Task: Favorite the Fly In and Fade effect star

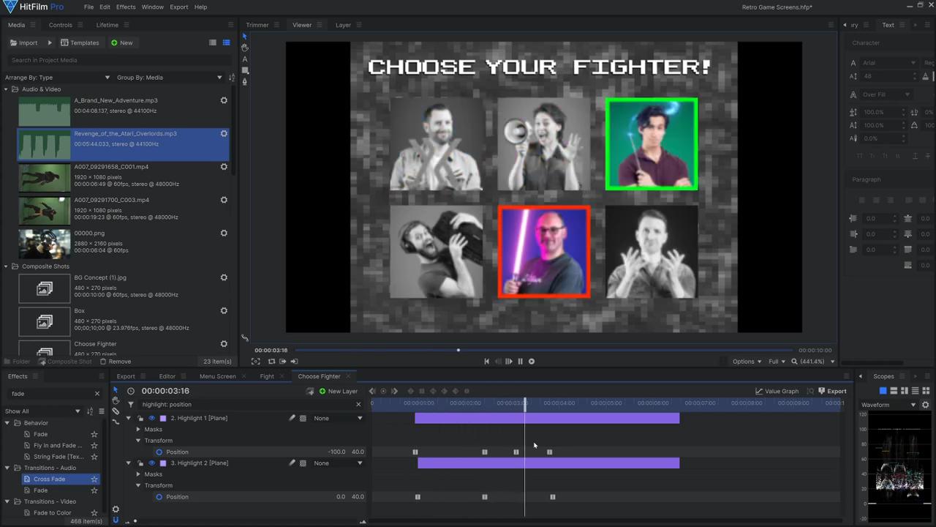Action: [x=94, y=445]
